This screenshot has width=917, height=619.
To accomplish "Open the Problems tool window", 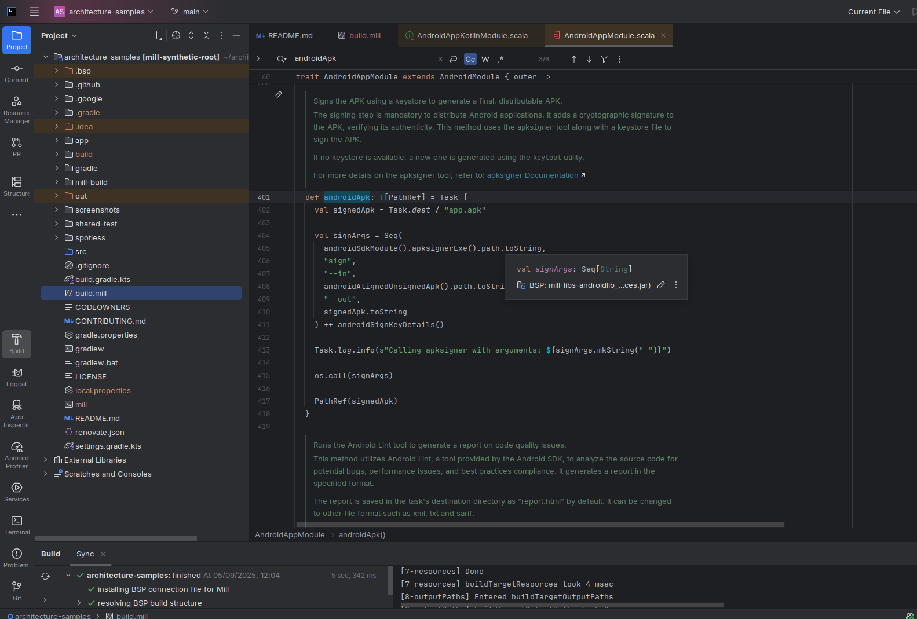I will tap(17, 558).
